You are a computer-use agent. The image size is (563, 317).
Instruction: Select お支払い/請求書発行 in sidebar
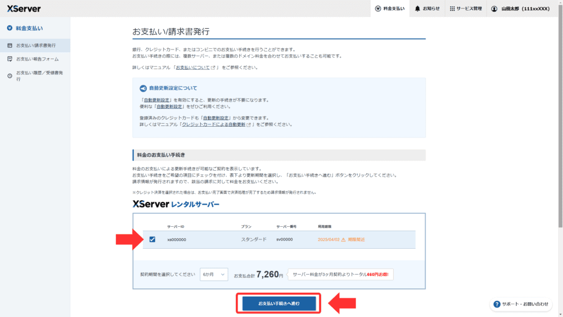(35, 46)
